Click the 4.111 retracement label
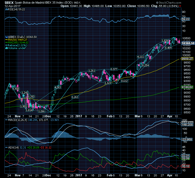195x178 pixels. click(x=140, y=57)
